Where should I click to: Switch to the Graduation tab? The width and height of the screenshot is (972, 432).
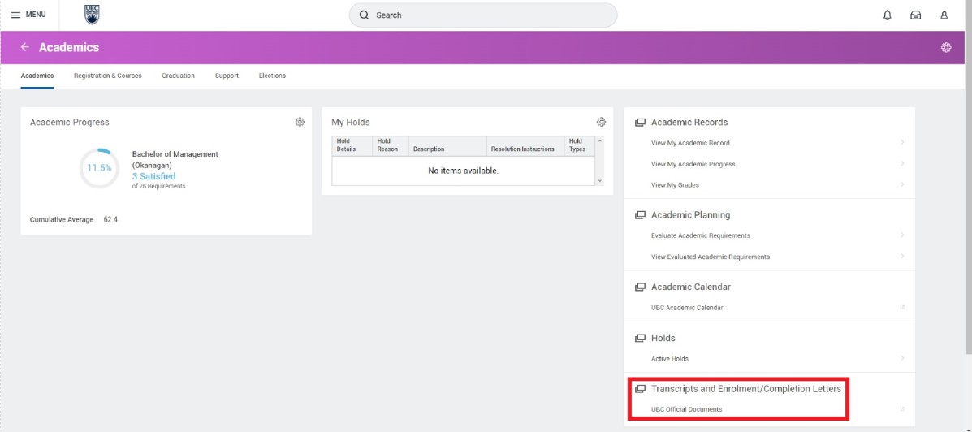tap(179, 76)
